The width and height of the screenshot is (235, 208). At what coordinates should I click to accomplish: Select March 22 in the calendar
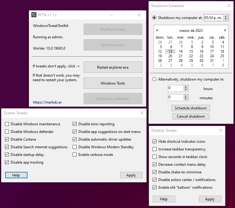(191, 56)
